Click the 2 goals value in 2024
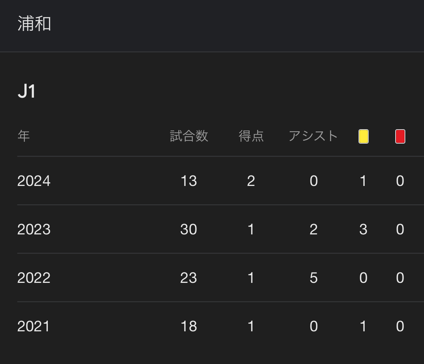 click(251, 181)
